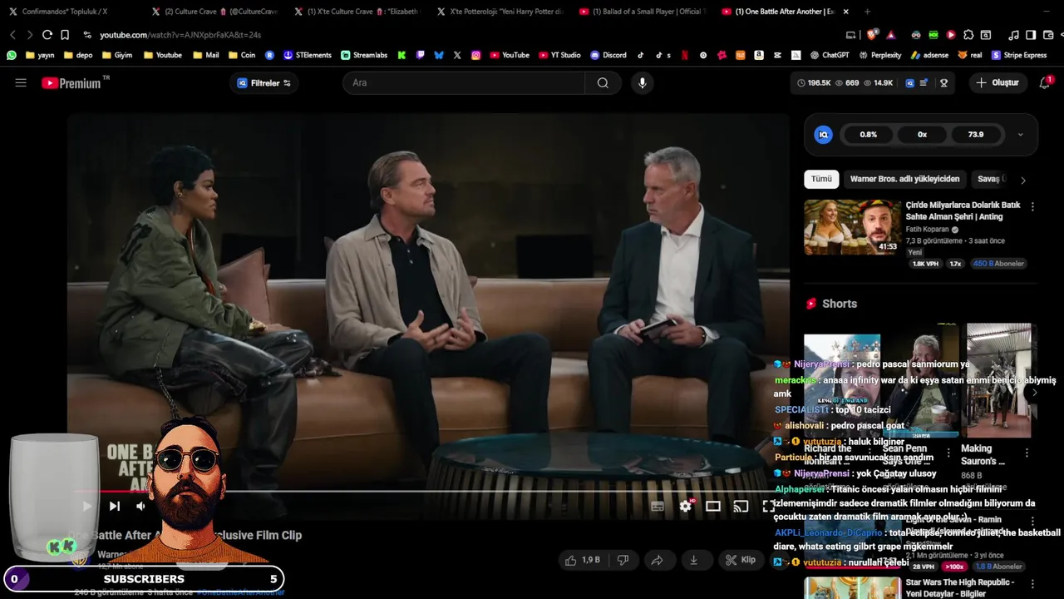Open options menu for the Anting video

coord(1032,206)
